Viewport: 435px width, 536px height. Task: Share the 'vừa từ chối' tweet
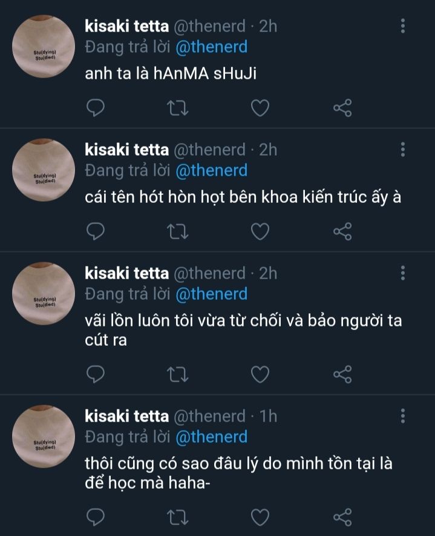pyautogui.click(x=342, y=375)
